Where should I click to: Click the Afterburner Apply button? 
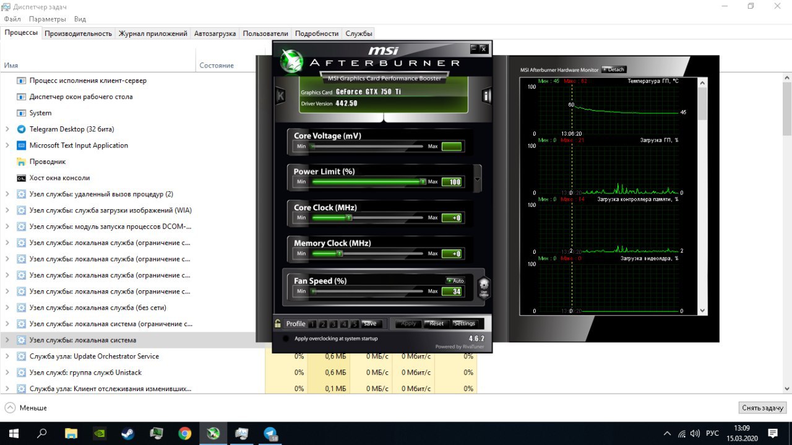click(408, 324)
